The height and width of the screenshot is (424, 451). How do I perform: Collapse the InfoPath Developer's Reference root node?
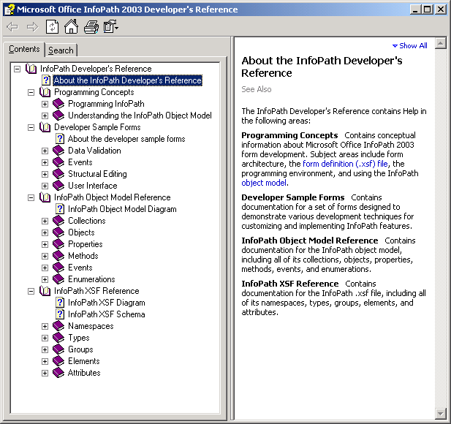click(x=18, y=69)
